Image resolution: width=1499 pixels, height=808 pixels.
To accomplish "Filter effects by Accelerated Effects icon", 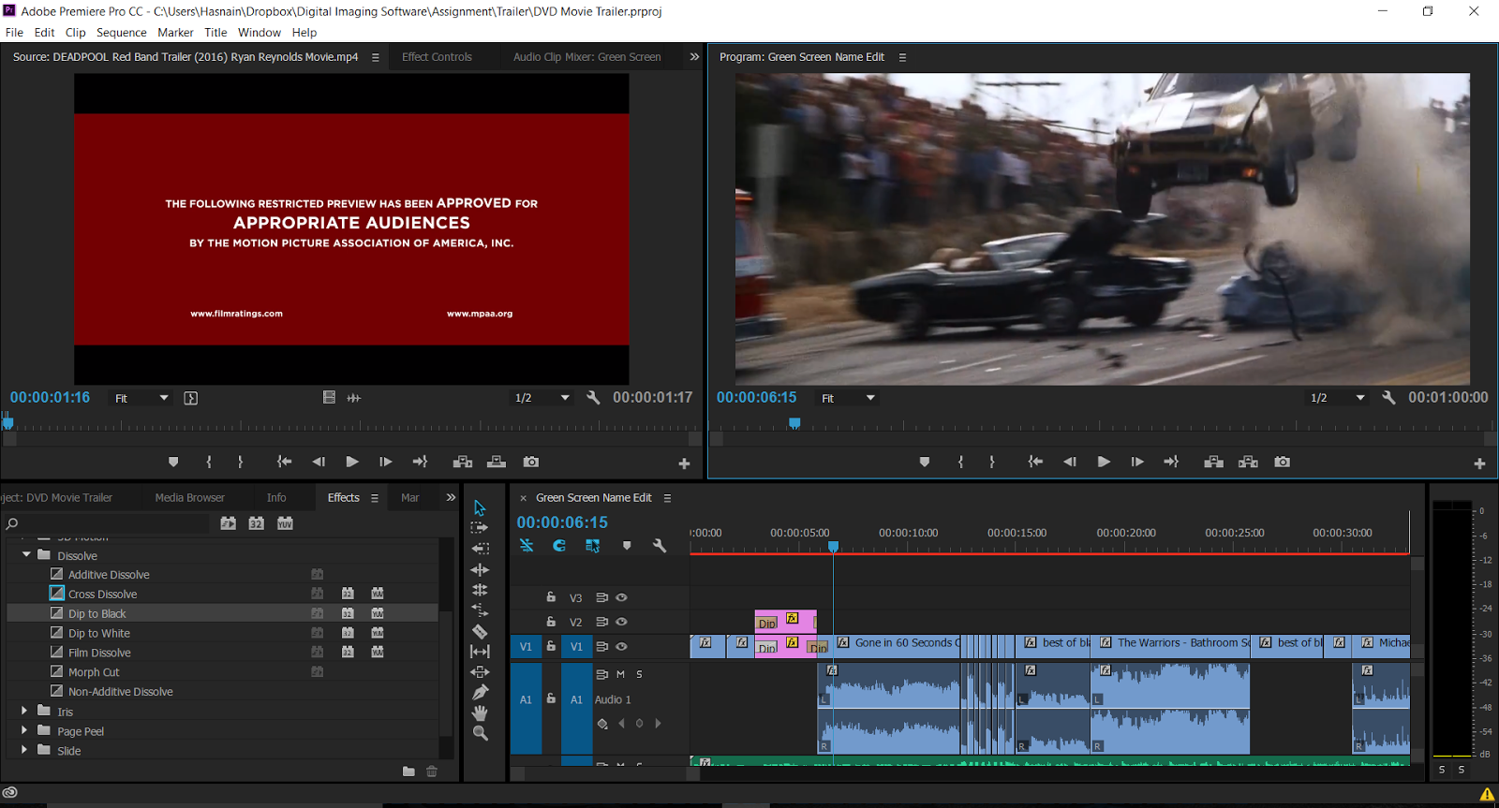I will [x=228, y=523].
